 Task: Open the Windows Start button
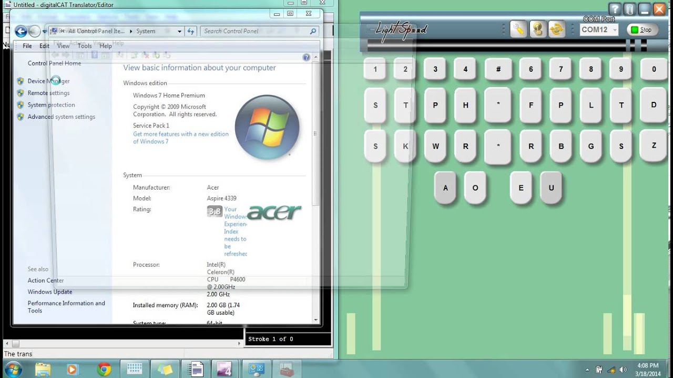[13, 369]
